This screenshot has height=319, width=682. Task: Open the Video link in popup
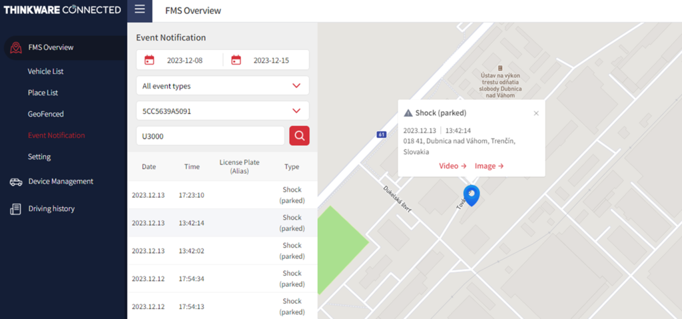click(x=452, y=166)
